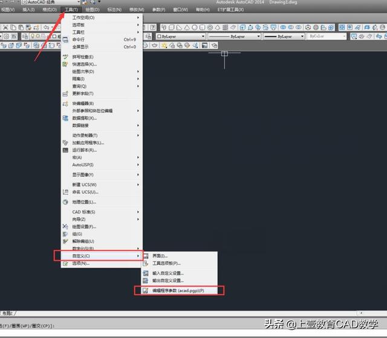
Task: Open the 绘图(D) menu
Action: 93,10
